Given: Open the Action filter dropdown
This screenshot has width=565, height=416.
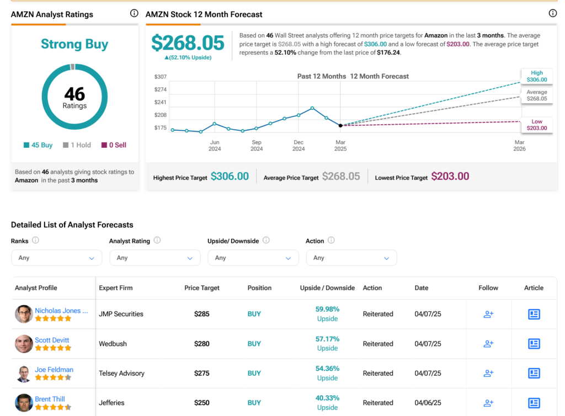Looking at the screenshot, I should point(351,258).
